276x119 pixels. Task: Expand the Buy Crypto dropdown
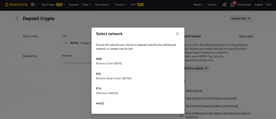click(x=53, y=5)
